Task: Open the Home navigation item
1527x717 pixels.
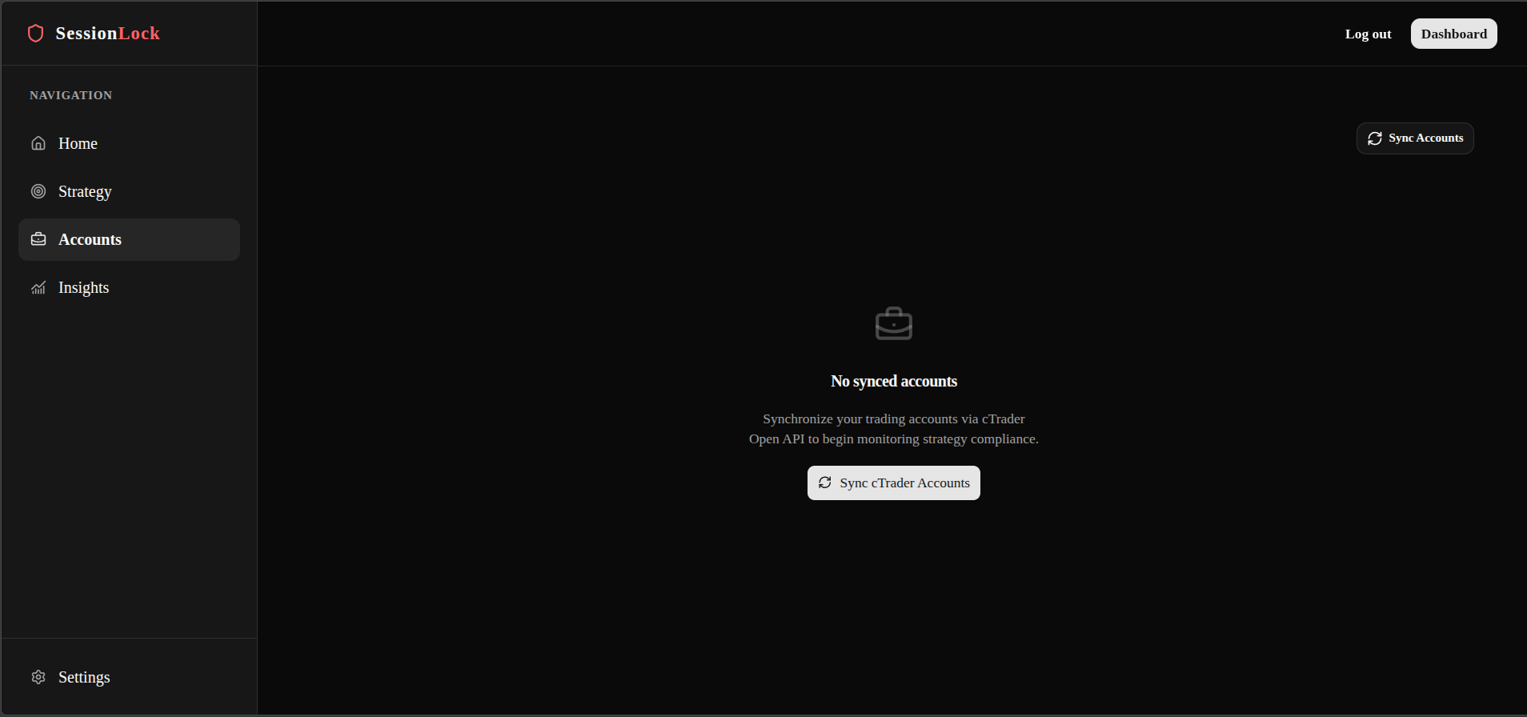Action: coord(129,143)
